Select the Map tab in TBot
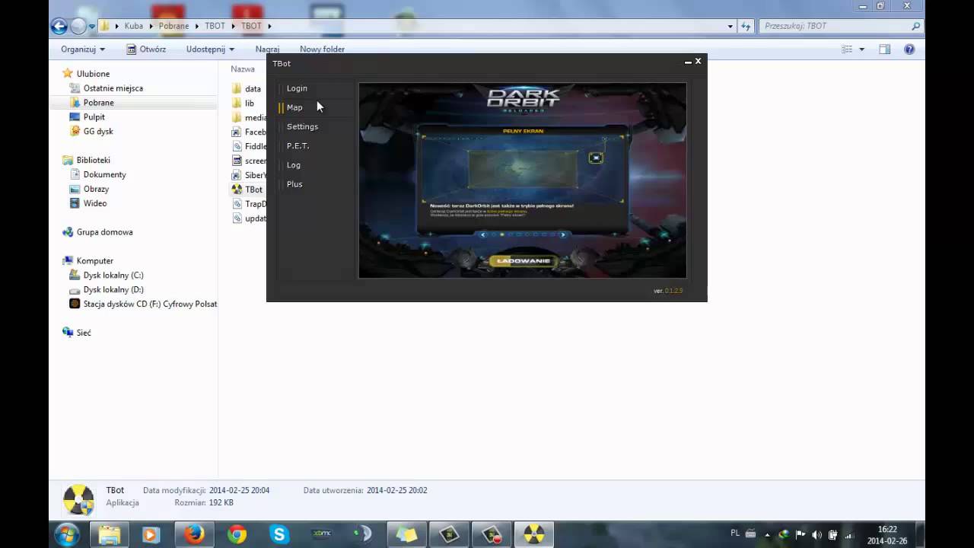Screen dimensions: 974x548 point(294,107)
